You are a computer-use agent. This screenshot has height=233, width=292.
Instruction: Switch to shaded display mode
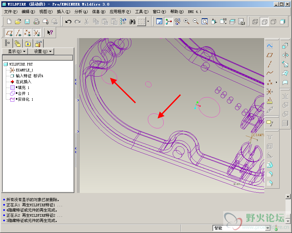point(283,22)
